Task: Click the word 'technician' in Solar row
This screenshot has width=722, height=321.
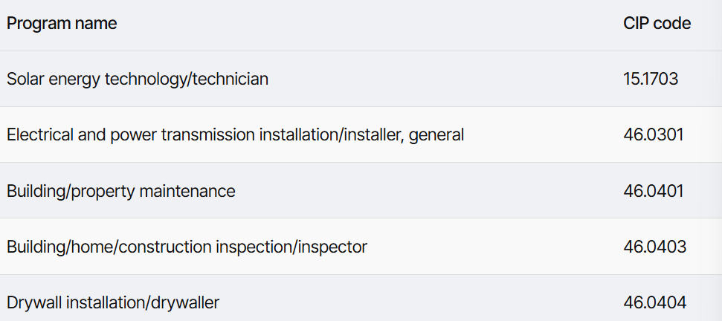Action: 231,79
